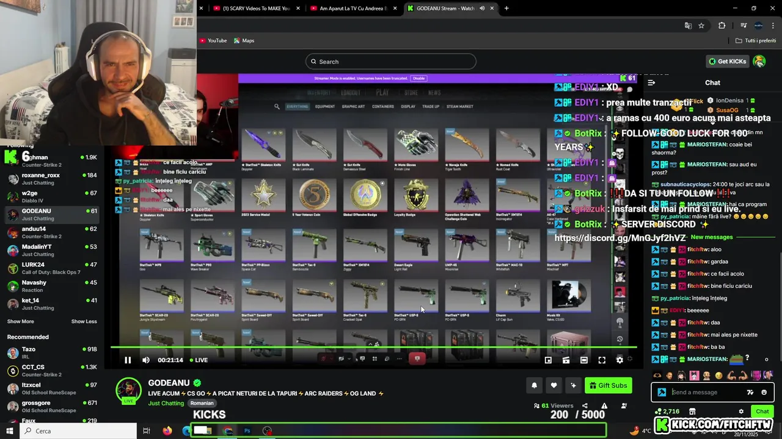Click GODEANU streamer avatar with LIVE badge
The height and width of the screenshot is (439, 782).
[128, 391]
